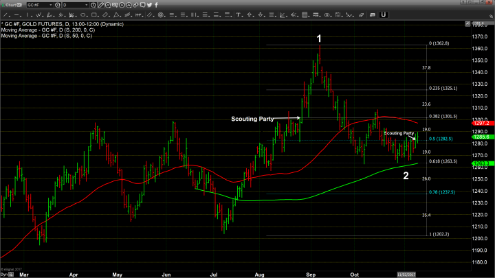Click the wave label 1 at the peak
The image size is (495, 278).
coord(319,38)
